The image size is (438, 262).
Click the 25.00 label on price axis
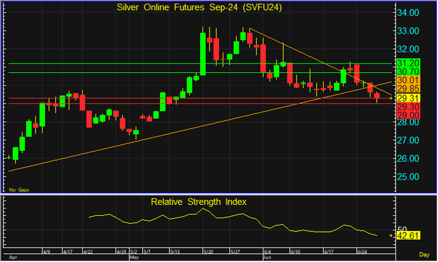coord(408,176)
